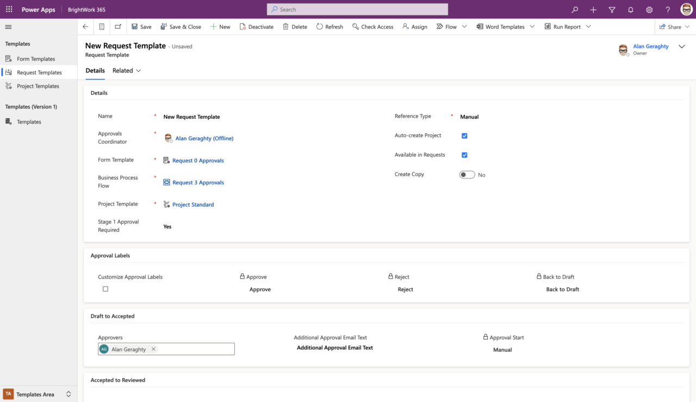Click Save & Close in the command bar

pos(181,26)
